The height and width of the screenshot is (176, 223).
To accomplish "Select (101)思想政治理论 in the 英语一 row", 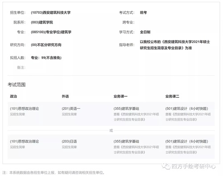I will [25, 109].
